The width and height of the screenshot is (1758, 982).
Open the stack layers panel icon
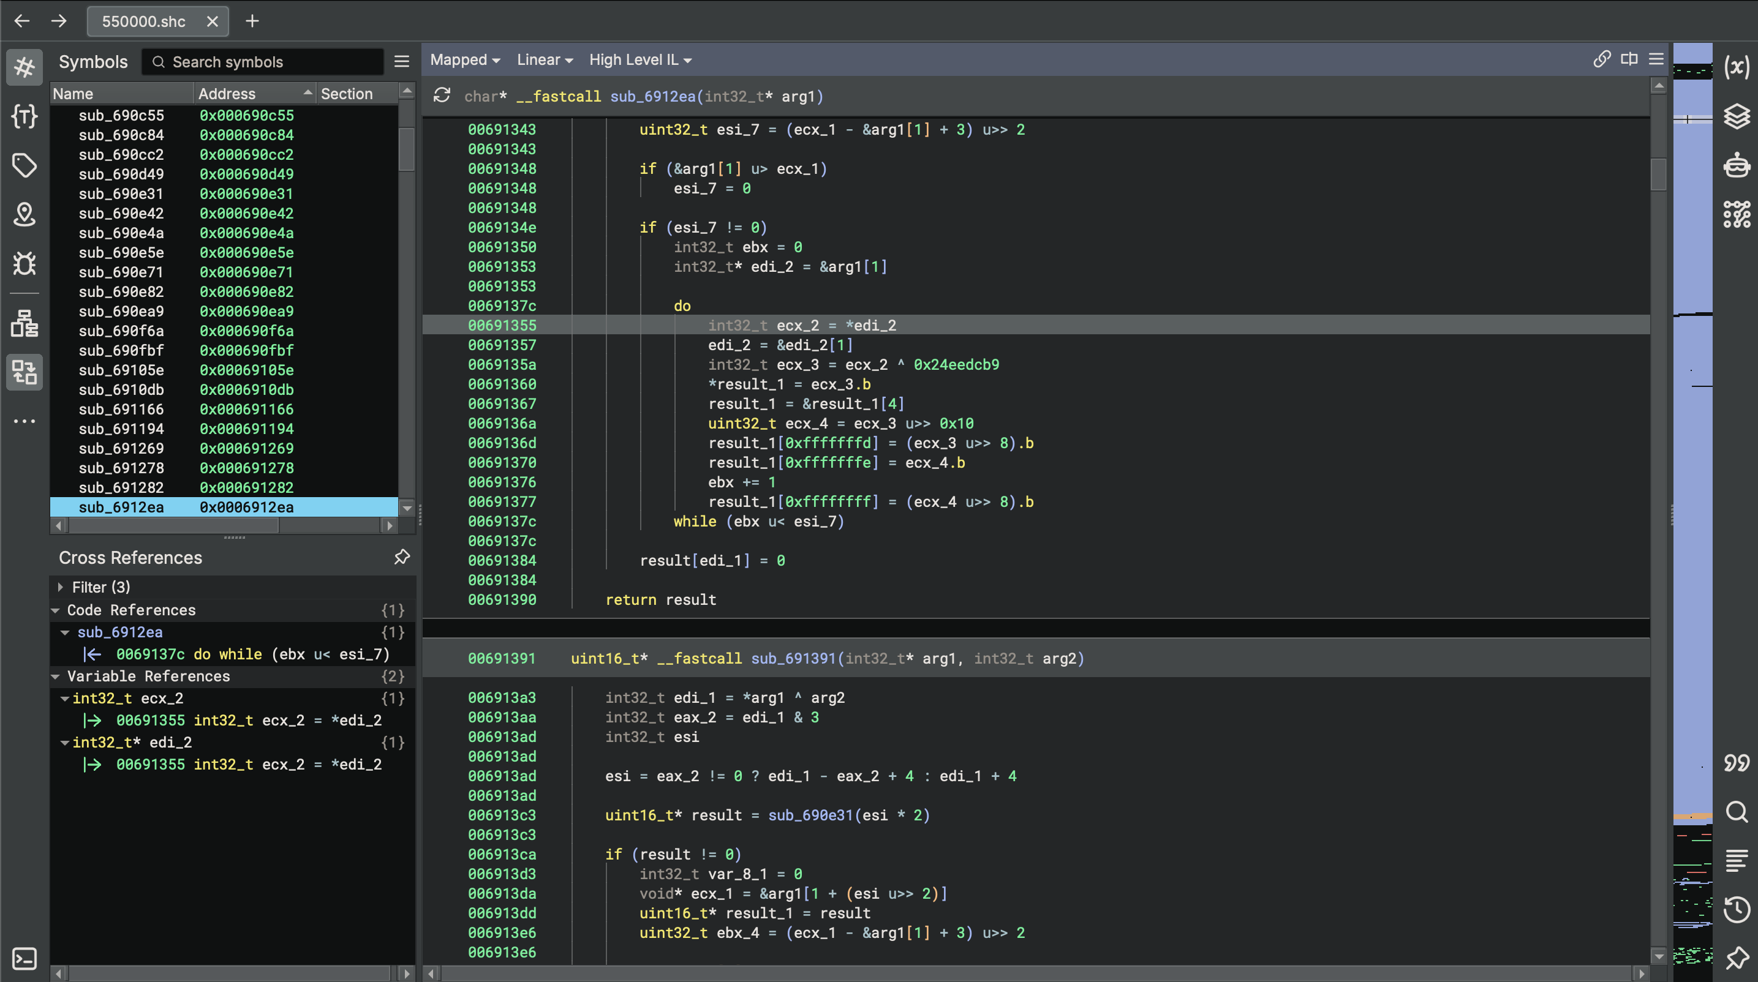coord(1736,116)
